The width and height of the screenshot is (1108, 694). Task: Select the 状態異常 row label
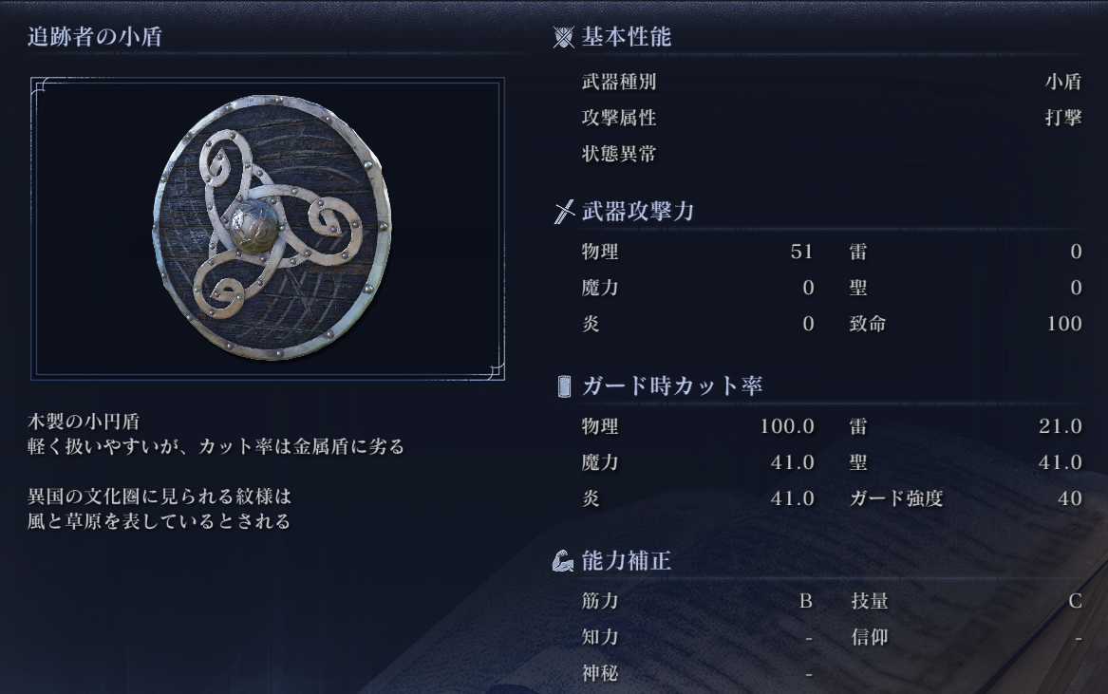(619, 154)
